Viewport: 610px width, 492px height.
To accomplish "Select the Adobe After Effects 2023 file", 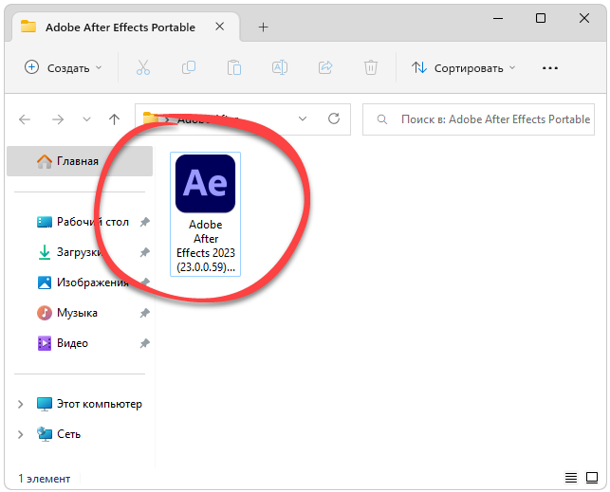I will 206,214.
